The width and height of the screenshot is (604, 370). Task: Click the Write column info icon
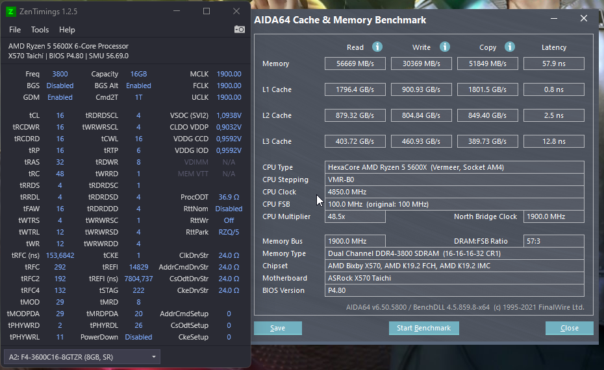coord(444,47)
